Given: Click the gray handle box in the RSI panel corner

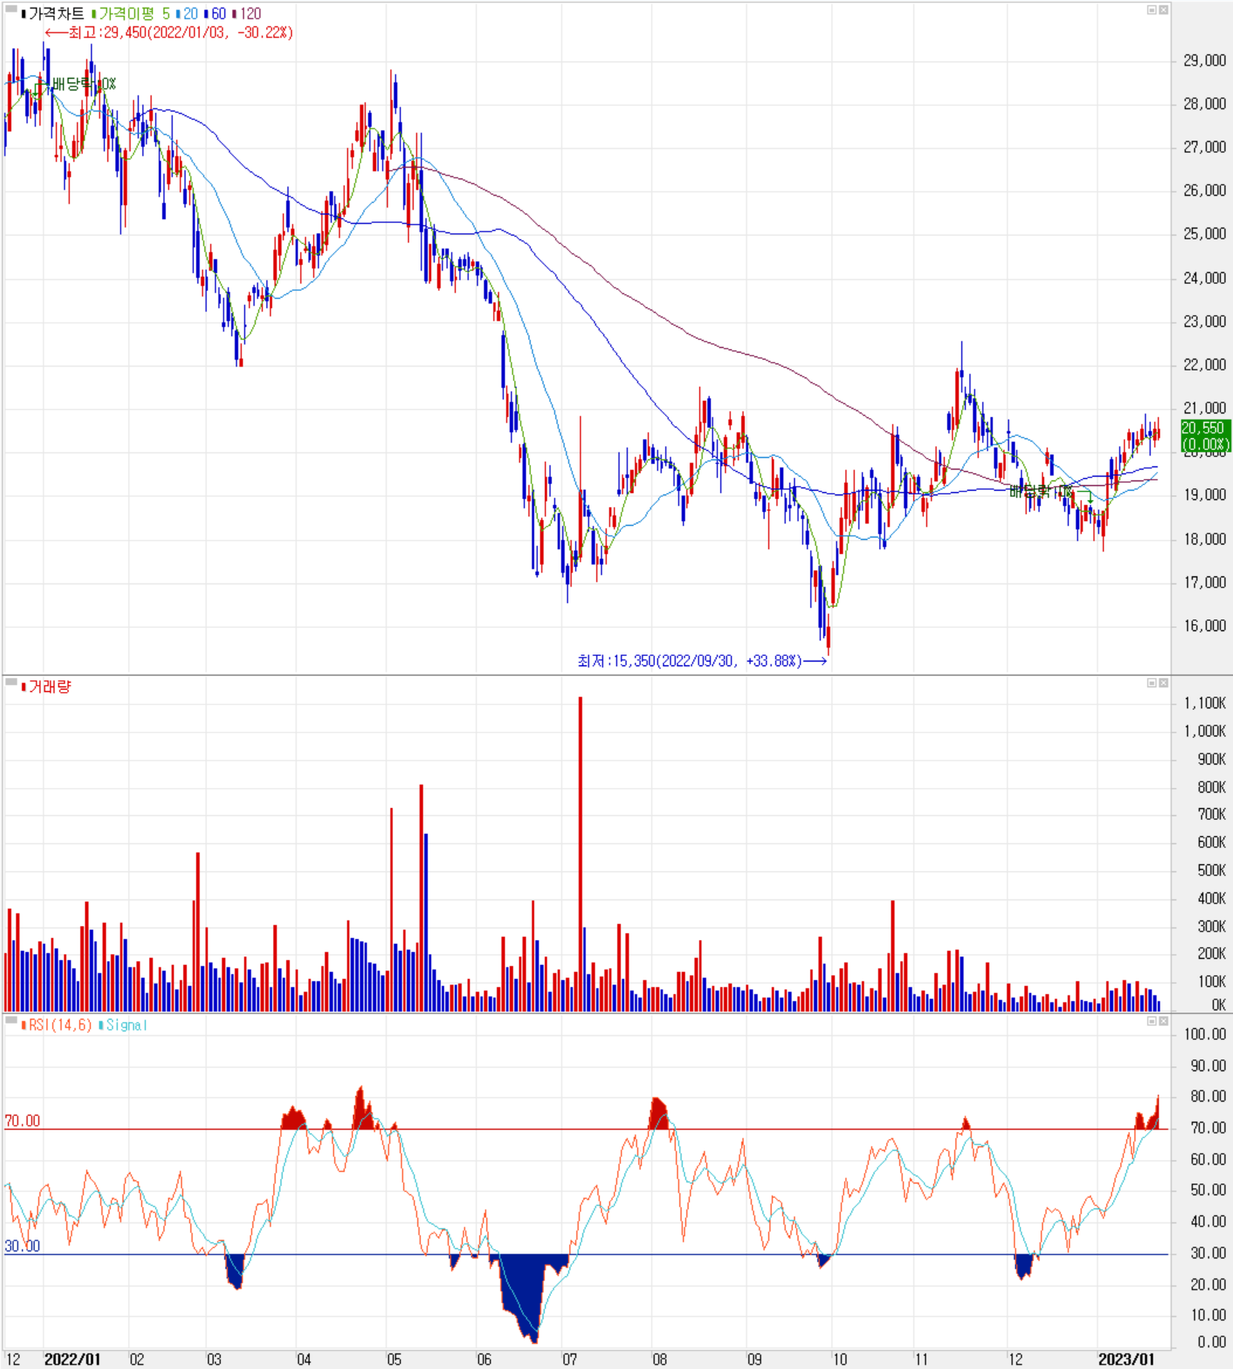Looking at the screenshot, I should [11, 1021].
